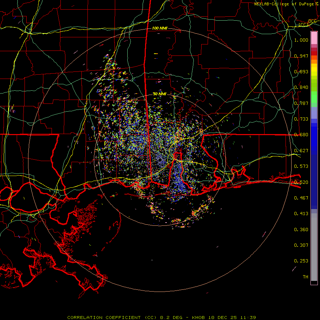Click the 0.413 legend value

coord(301,214)
